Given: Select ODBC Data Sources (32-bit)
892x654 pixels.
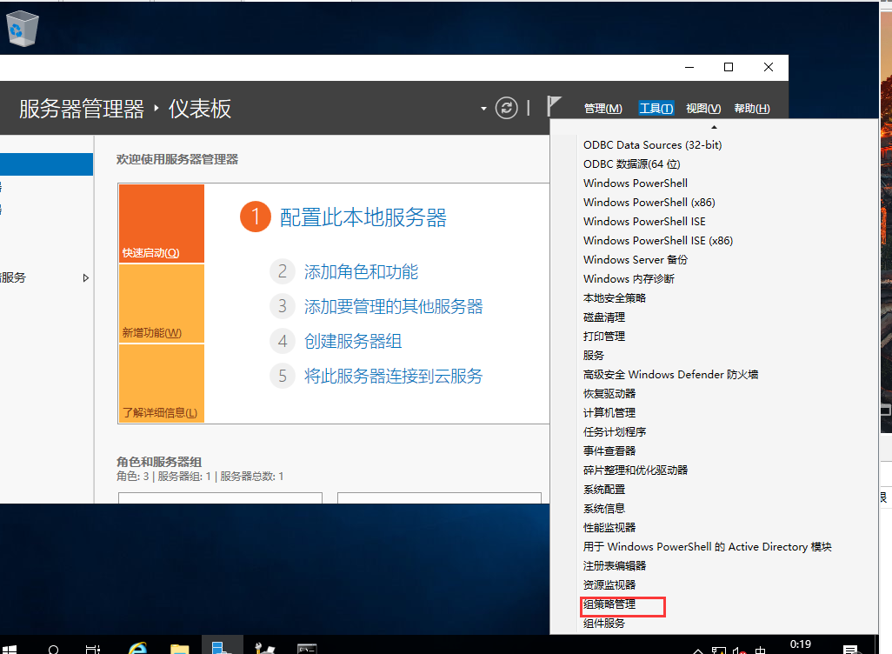Looking at the screenshot, I should 653,144.
